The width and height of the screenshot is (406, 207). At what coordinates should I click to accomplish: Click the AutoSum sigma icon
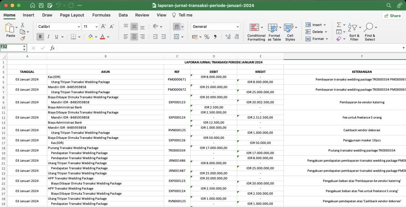(x=339, y=25)
